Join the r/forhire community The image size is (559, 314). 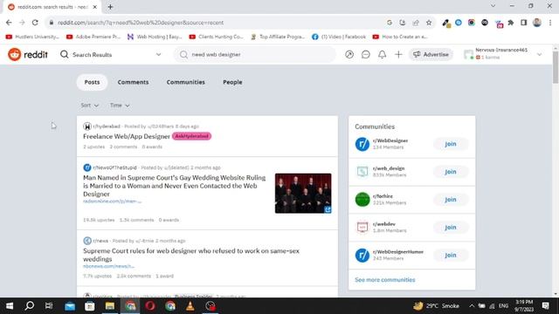[451, 200]
